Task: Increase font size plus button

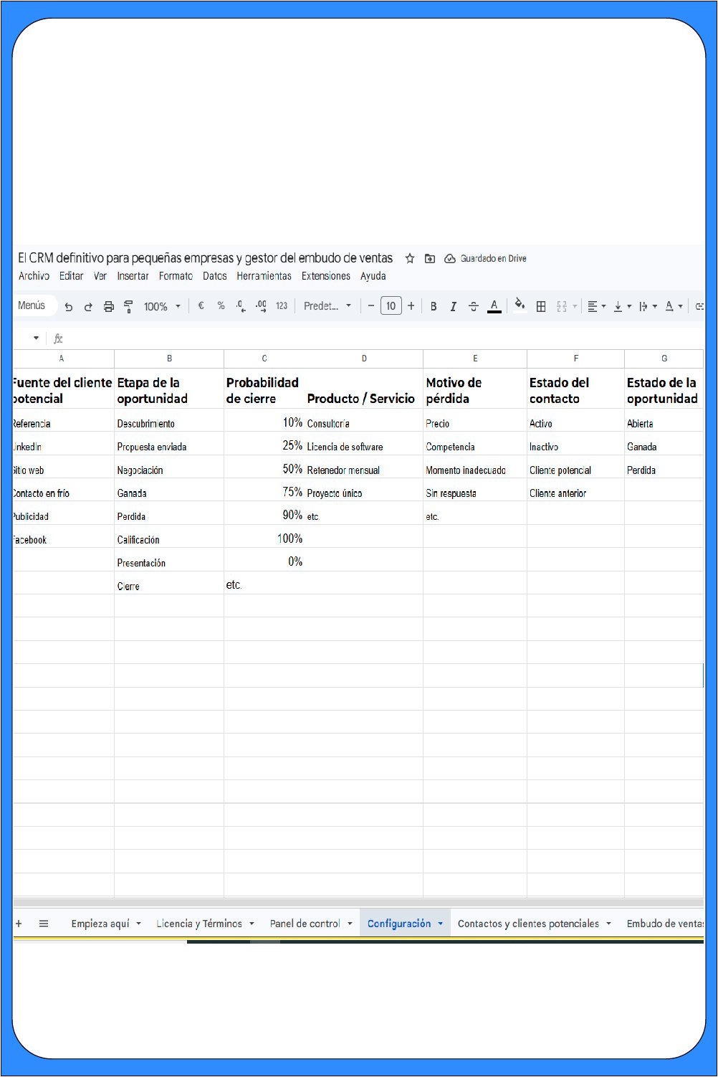Action: coord(411,305)
